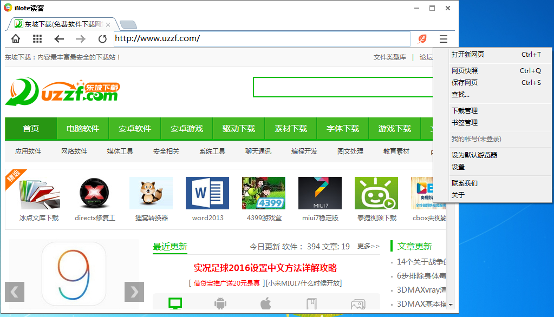Open the 网络软件 subcategory link

pyautogui.click(x=74, y=151)
